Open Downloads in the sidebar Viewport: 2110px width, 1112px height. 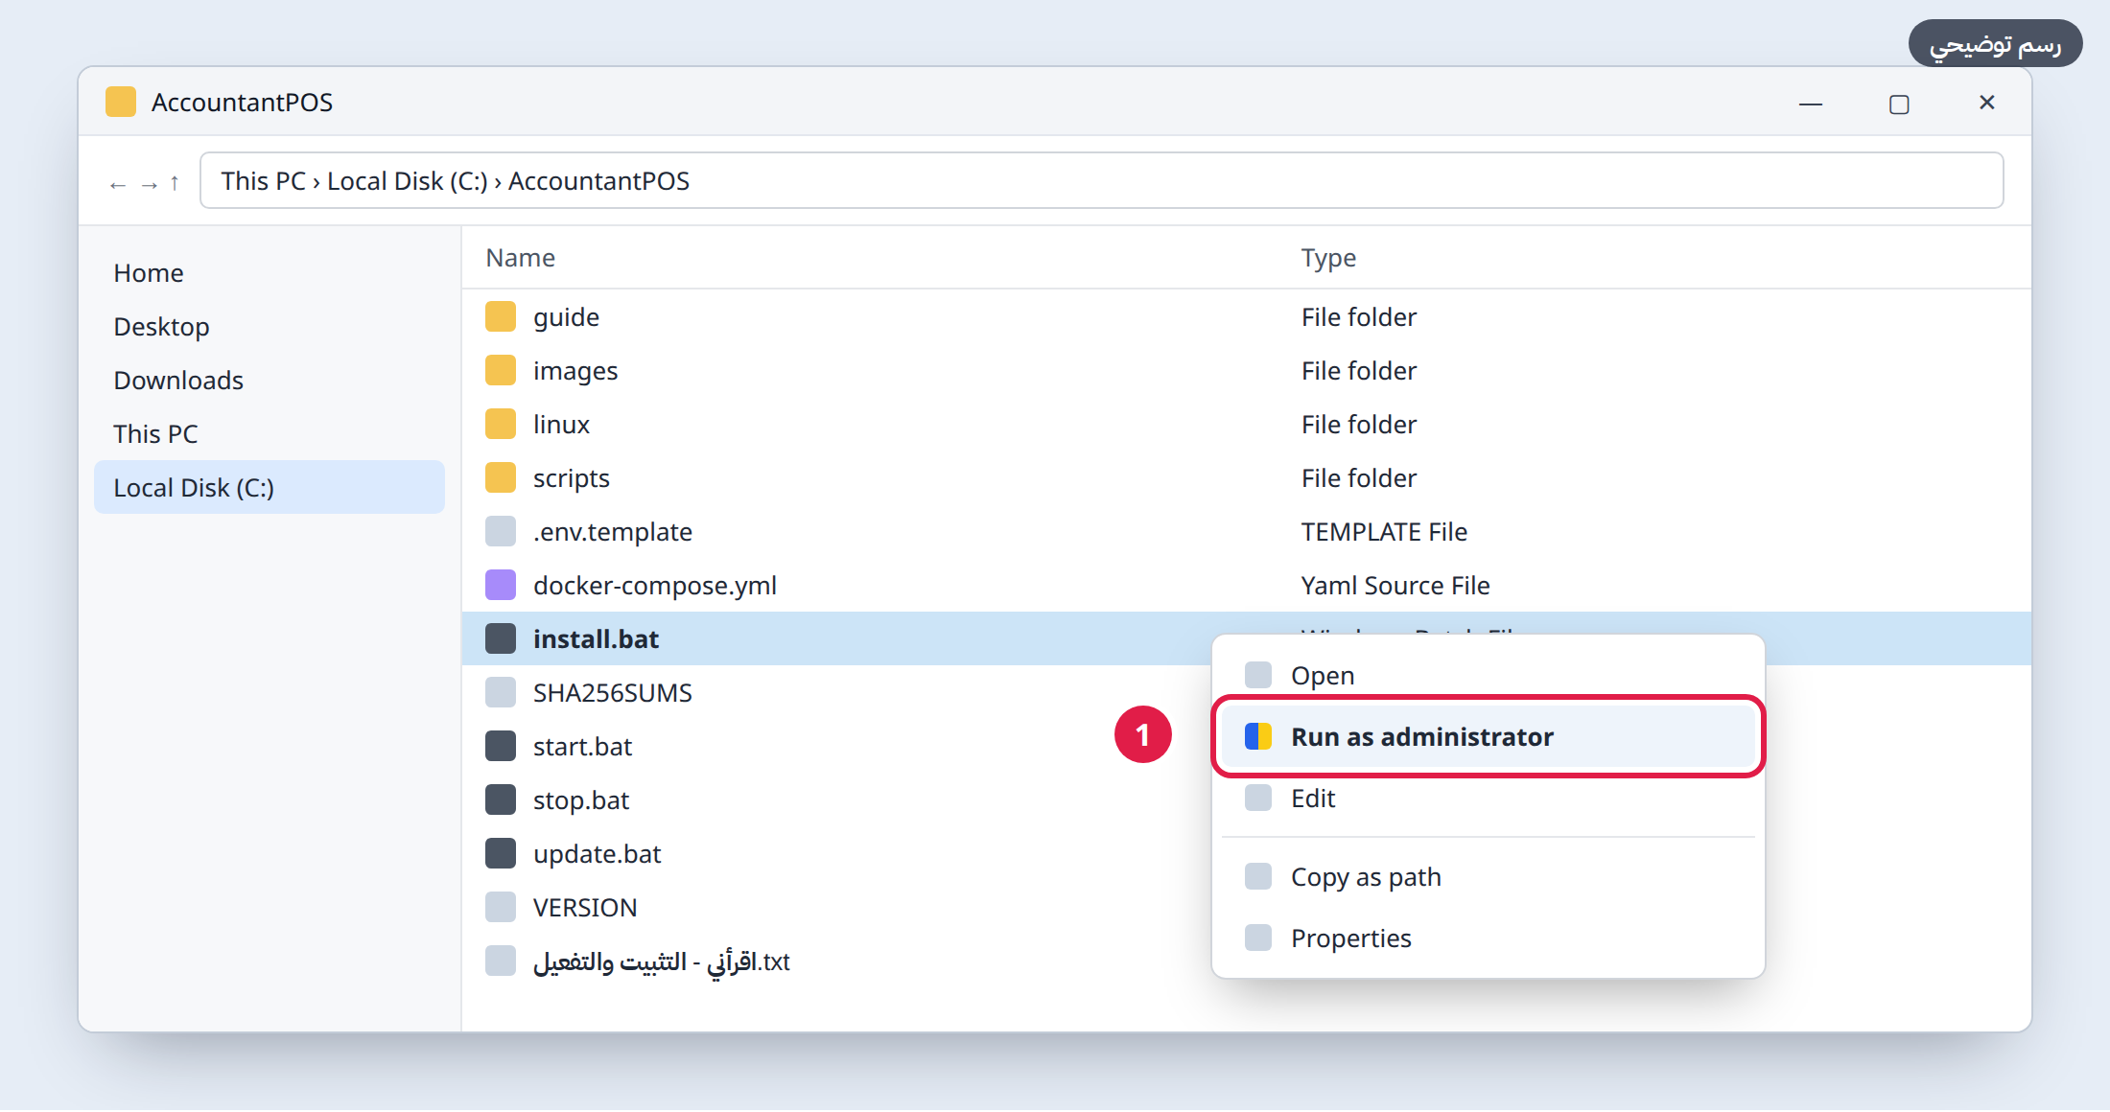[x=270, y=381]
